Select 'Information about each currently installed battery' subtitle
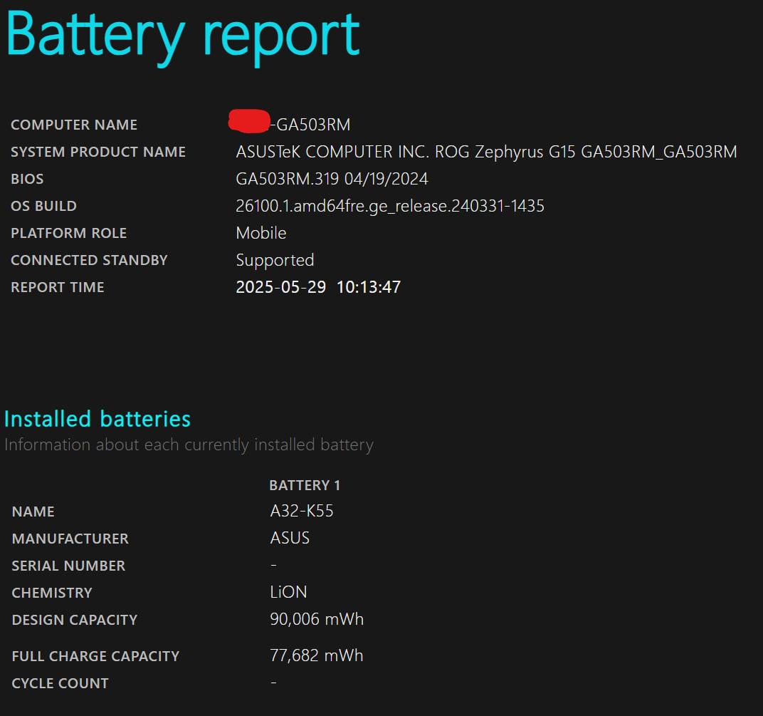Image resolution: width=763 pixels, height=716 pixels. coord(189,445)
